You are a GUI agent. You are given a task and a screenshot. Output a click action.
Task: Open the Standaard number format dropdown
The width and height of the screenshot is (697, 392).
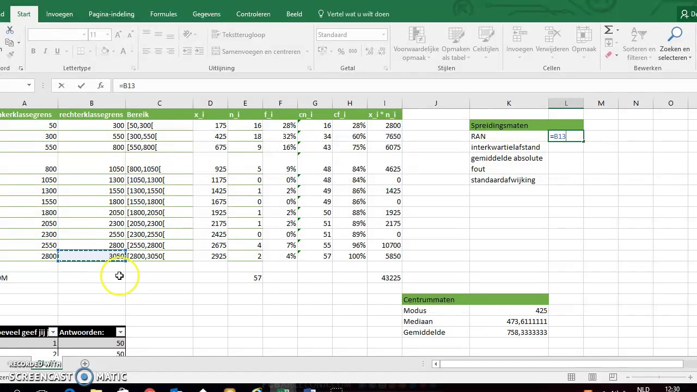(x=383, y=34)
